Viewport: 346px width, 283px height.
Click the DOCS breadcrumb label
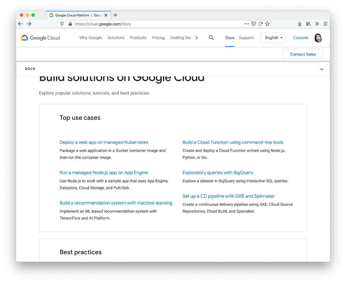[x=30, y=69]
